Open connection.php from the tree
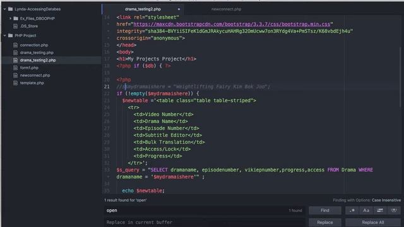The height and width of the screenshot is (227, 404). tap(34, 45)
